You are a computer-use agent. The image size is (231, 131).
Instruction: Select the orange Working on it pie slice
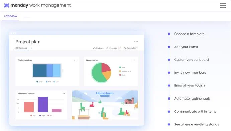[107, 75]
